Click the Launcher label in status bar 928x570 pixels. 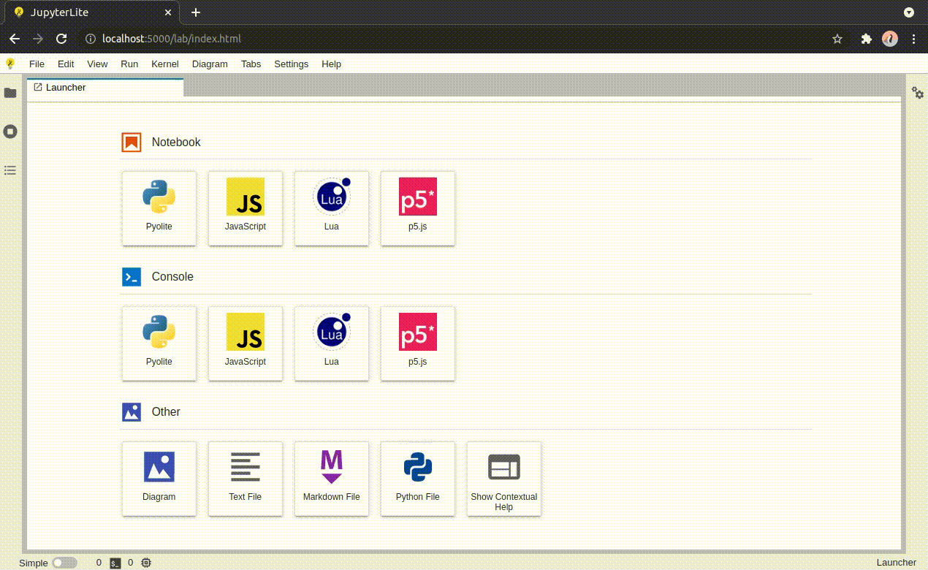tap(896, 563)
